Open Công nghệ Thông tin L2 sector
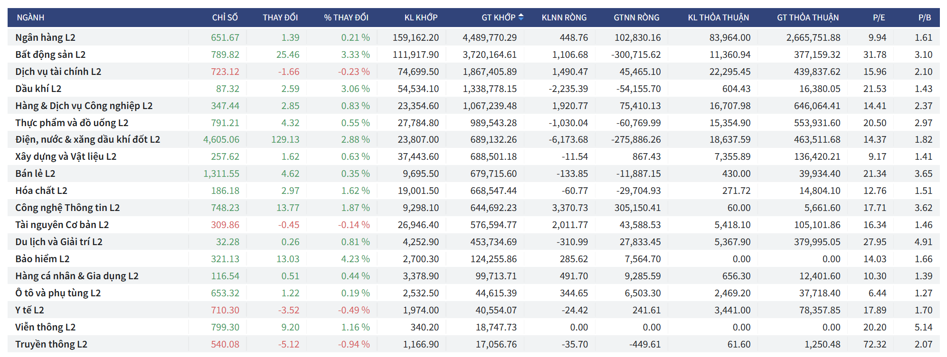Screen dimensions: 947x357 pos(67,208)
